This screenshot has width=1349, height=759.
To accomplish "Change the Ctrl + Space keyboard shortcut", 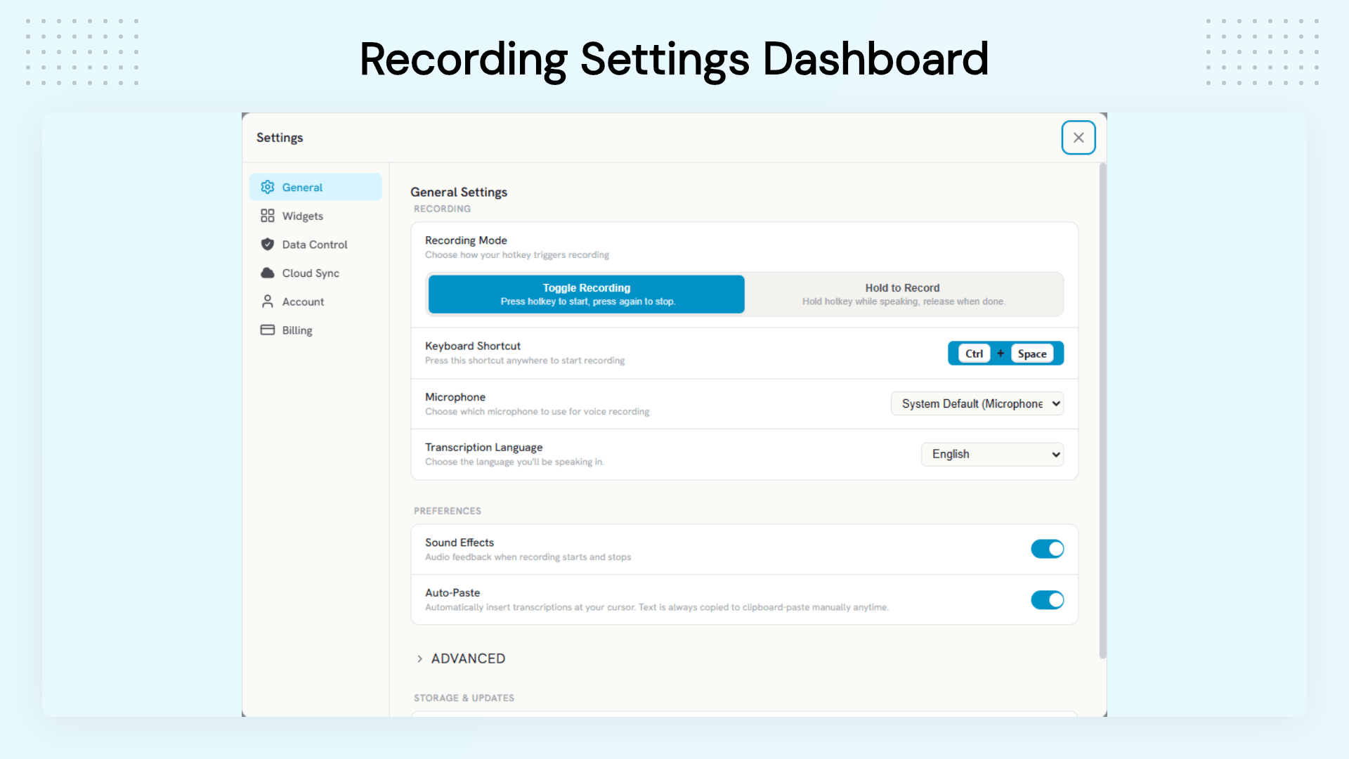I will point(1005,353).
